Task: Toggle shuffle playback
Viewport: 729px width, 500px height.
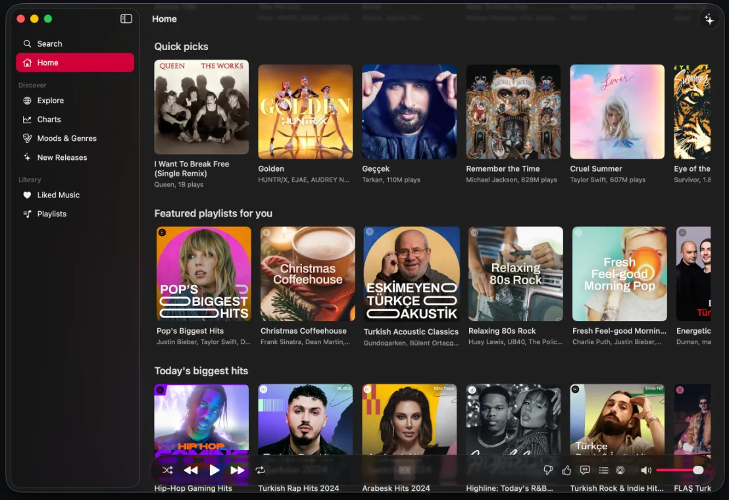Action: click(167, 470)
